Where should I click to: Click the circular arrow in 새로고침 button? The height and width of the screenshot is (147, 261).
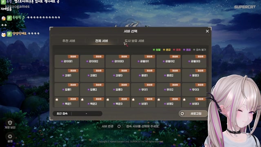pyautogui.click(x=182, y=114)
